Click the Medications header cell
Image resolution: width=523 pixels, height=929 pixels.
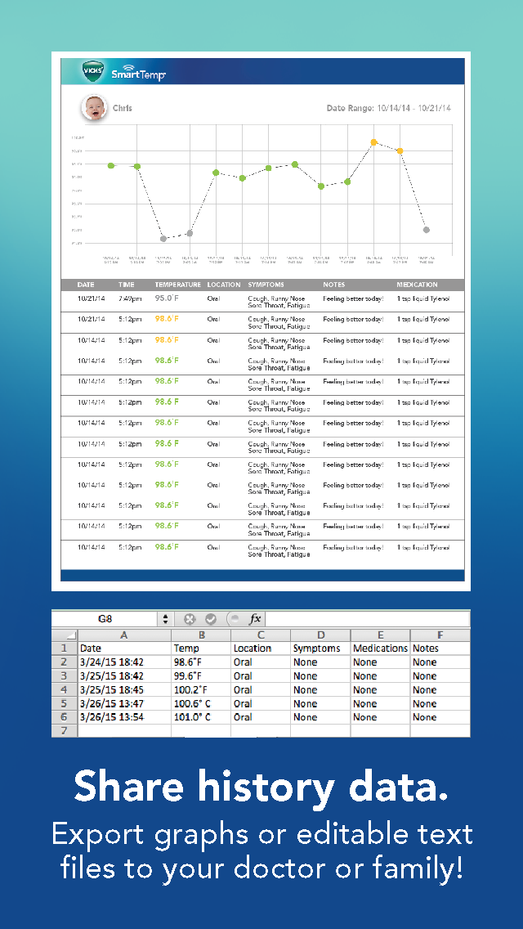[x=380, y=649]
